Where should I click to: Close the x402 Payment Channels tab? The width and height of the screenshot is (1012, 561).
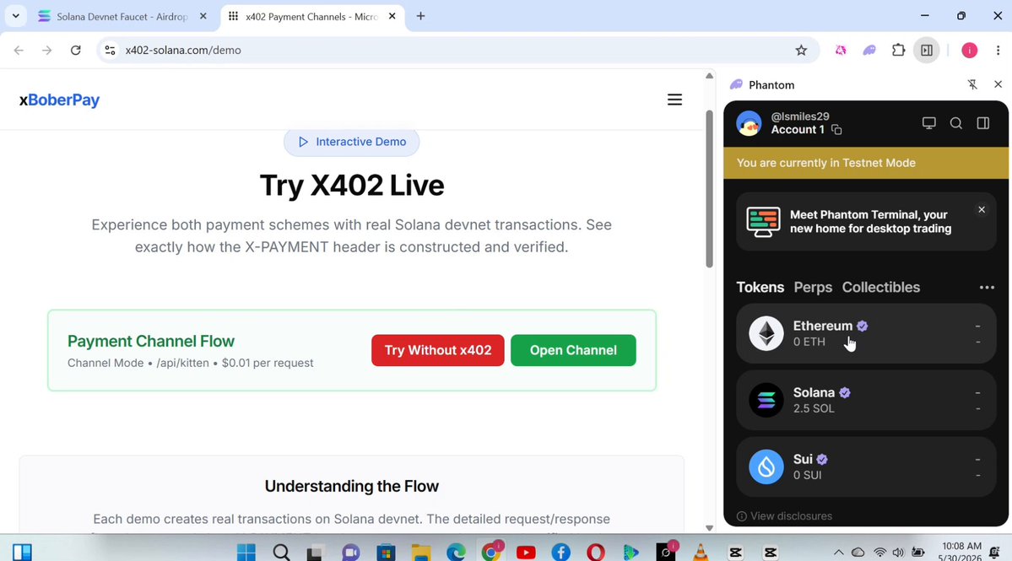(392, 16)
